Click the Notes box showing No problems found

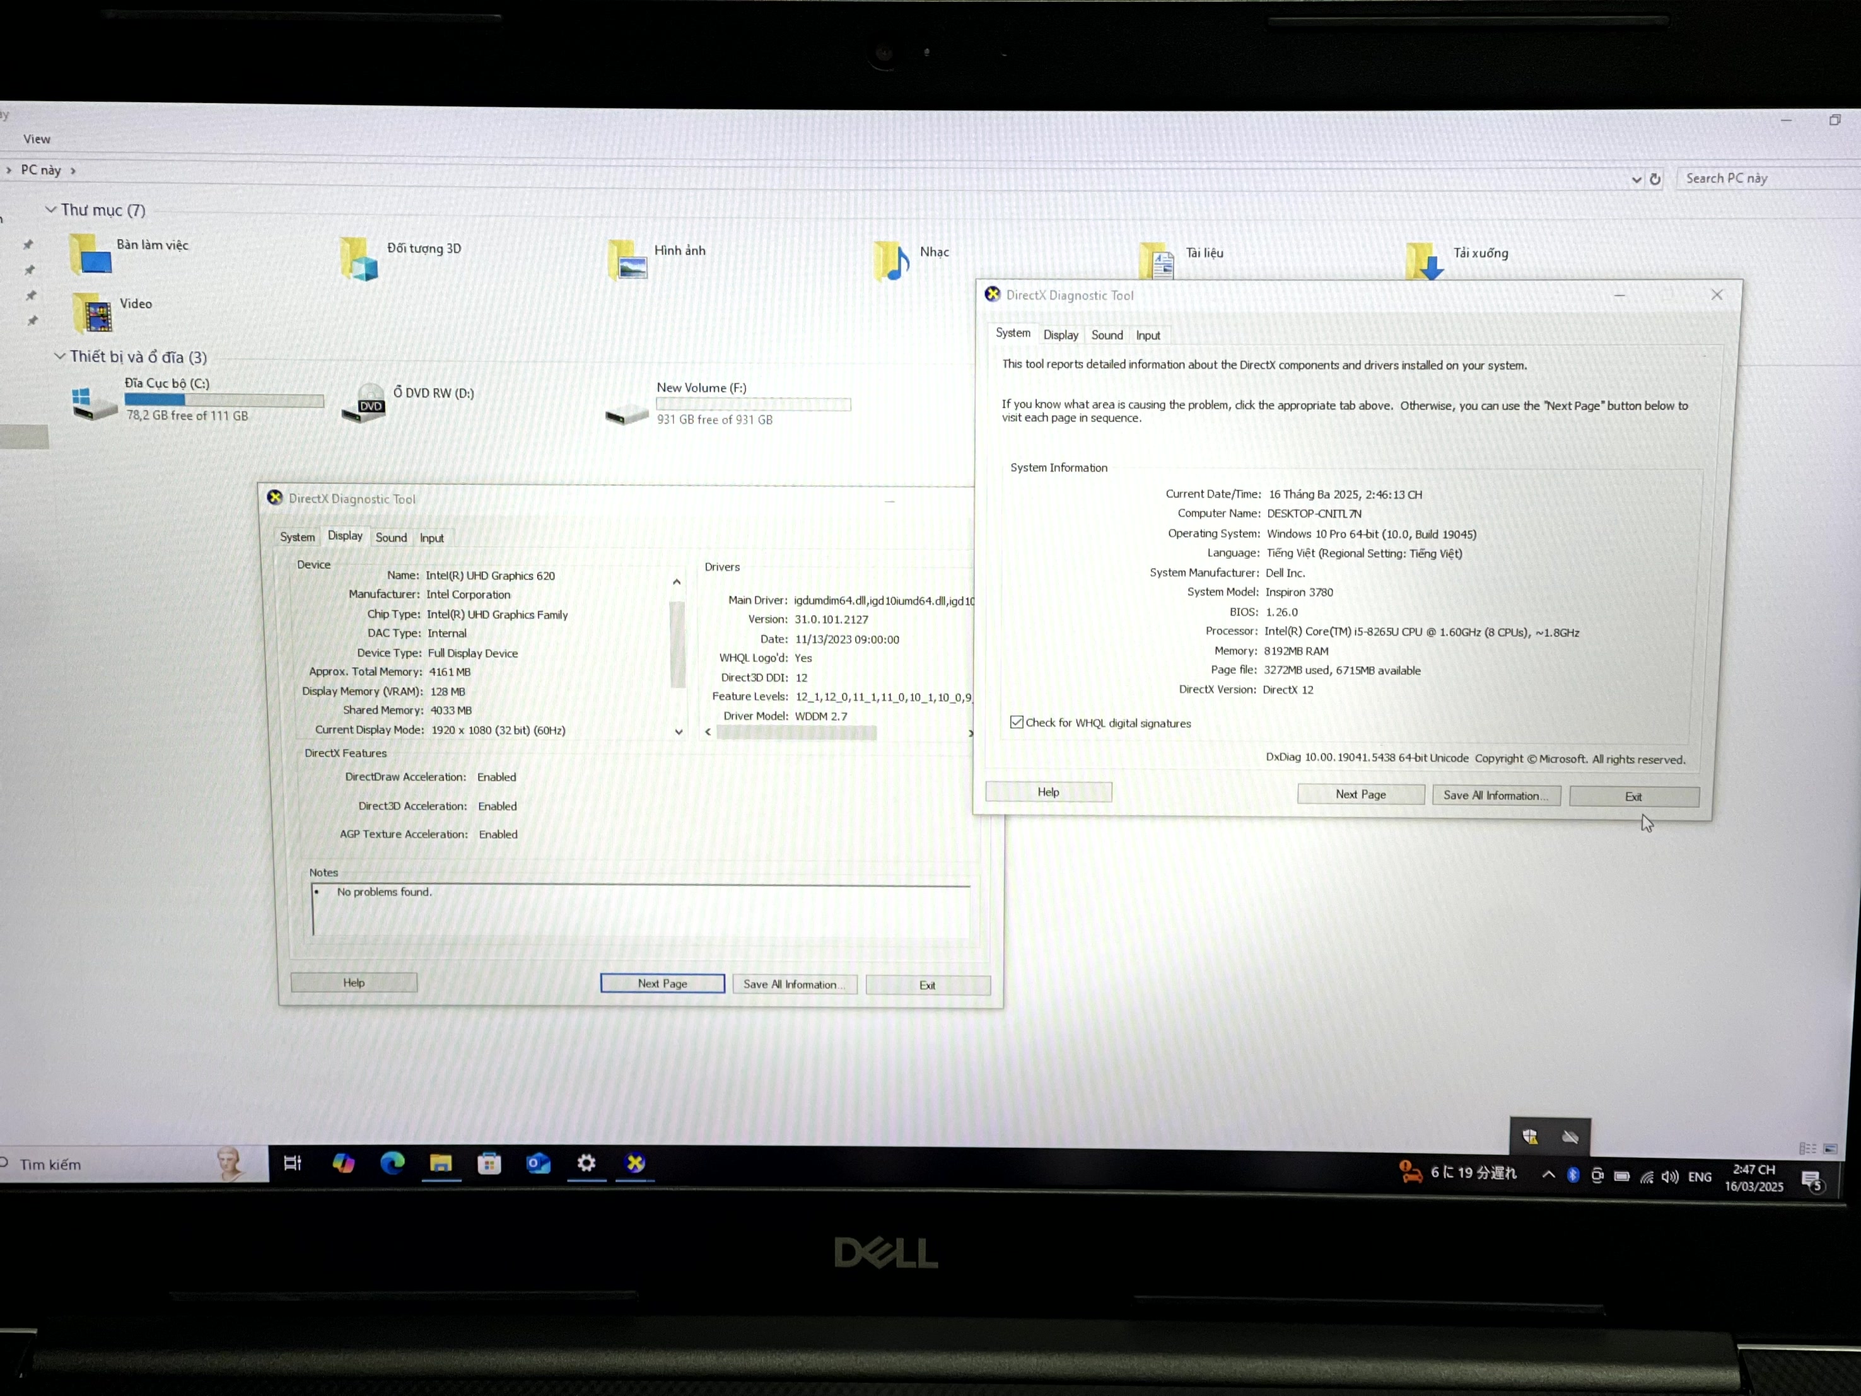tap(641, 910)
